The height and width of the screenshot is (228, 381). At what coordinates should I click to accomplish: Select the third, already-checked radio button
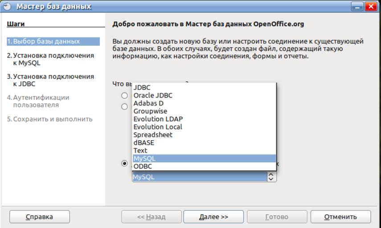124,163
